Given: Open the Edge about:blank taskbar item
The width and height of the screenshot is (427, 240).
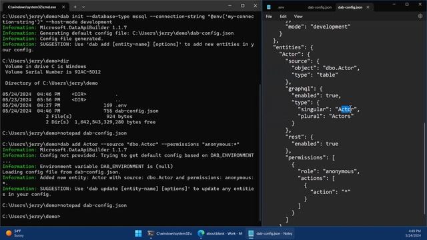Looking at the screenshot, I should point(220,233).
